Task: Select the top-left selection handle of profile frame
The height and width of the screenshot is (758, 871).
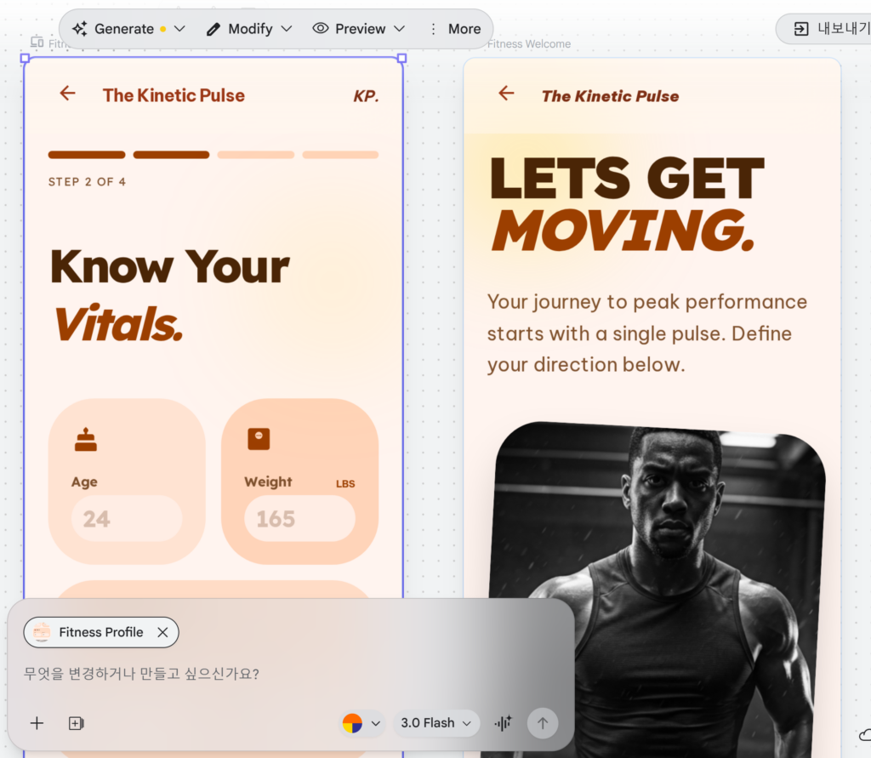Action: pyautogui.click(x=25, y=58)
